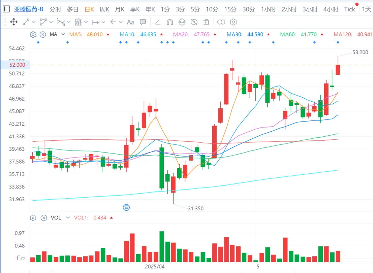Open the drawing toolbar settings gear
The height and width of the screenshot is (273, 373).
pos(233,22)
